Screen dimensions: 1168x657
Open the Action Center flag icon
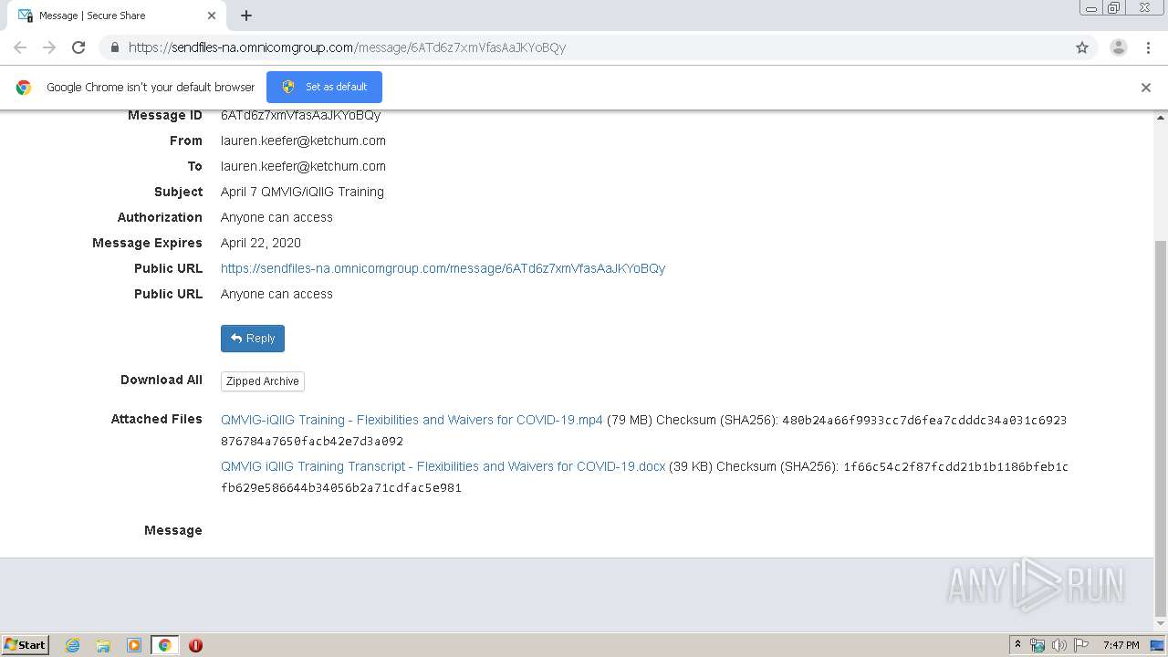point(1081,645)
